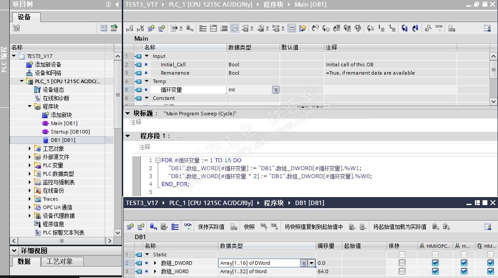Click the delete network icon in Main toolbar
This screenshot has height=278, width=498.
(x=140, y=28)
